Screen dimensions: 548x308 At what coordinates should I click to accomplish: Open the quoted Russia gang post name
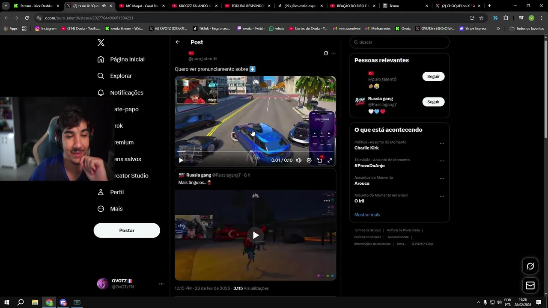click(199, 175)
